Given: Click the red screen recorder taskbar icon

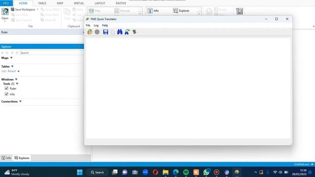Looking at the screenshot, I should 217,172.
